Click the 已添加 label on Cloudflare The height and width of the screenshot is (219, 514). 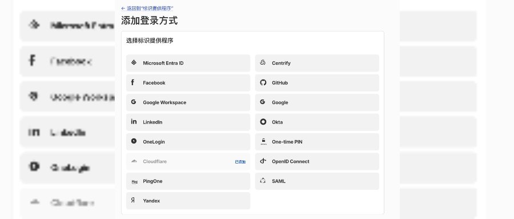click(x=240, y=162)
